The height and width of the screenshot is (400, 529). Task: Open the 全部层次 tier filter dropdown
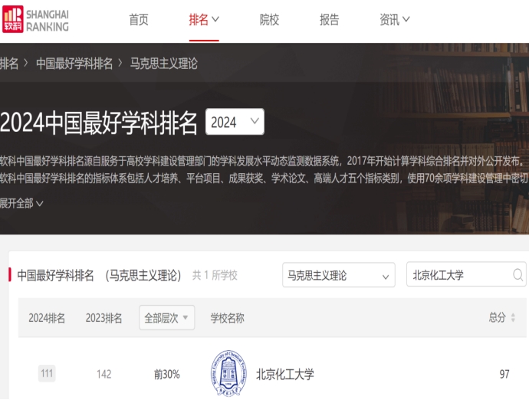(166, 318)
